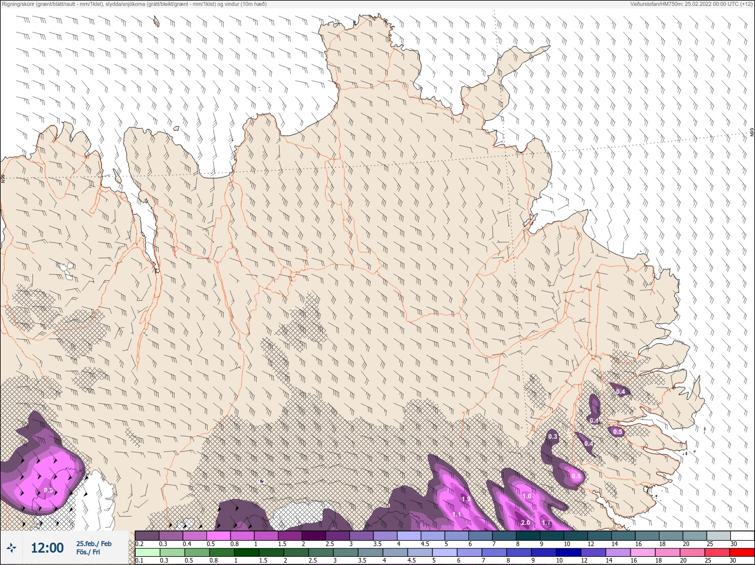The height and width of the screenshot is (565, 755).
Task: Pick the bright pink 0.5–0.8 snow legend swatch
Action: pyautogui.click(x=218, y=536)
